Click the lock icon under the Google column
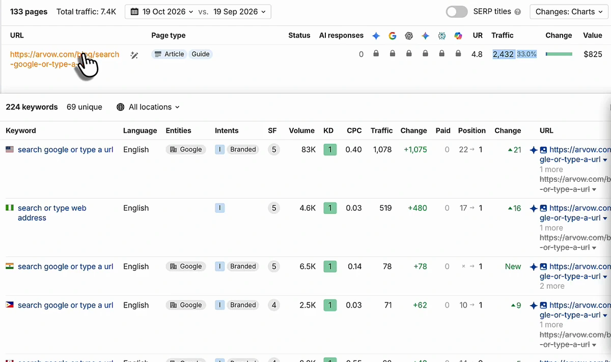 tap(393, 53)
